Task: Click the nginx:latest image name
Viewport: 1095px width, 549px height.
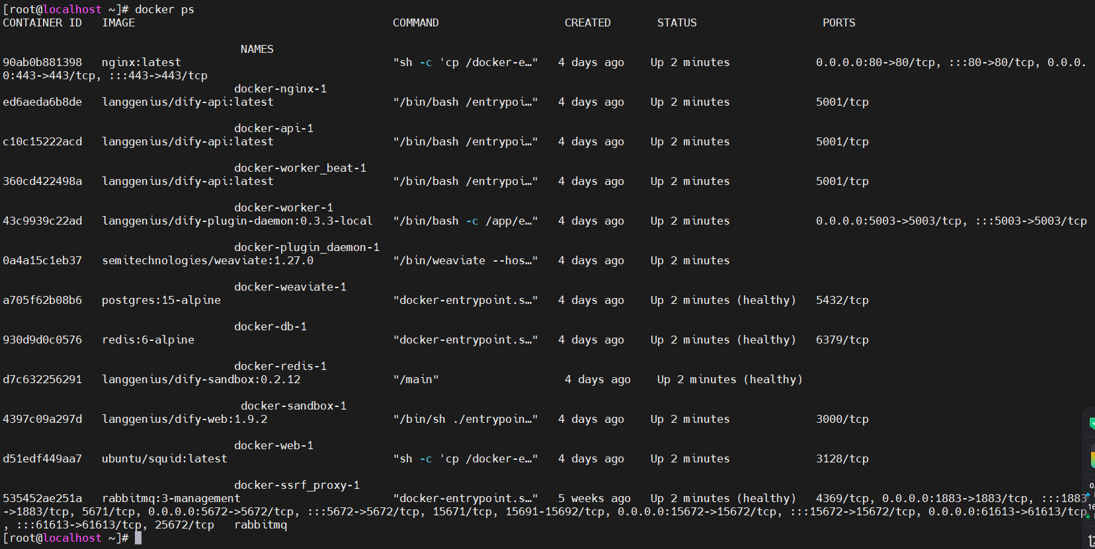Action: (142, 62)
